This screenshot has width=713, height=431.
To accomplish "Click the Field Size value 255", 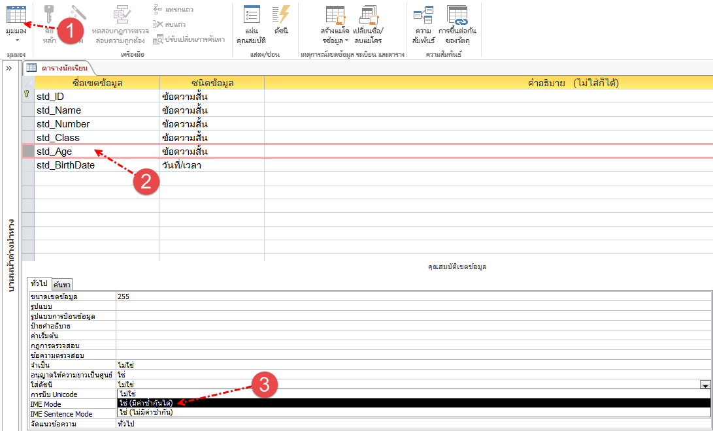I will point(124,296).
